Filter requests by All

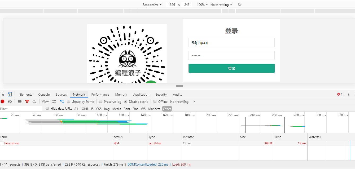click(76, 109)
